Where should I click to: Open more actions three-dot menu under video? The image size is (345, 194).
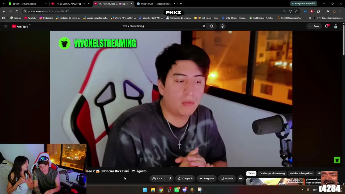pos(240,178)
